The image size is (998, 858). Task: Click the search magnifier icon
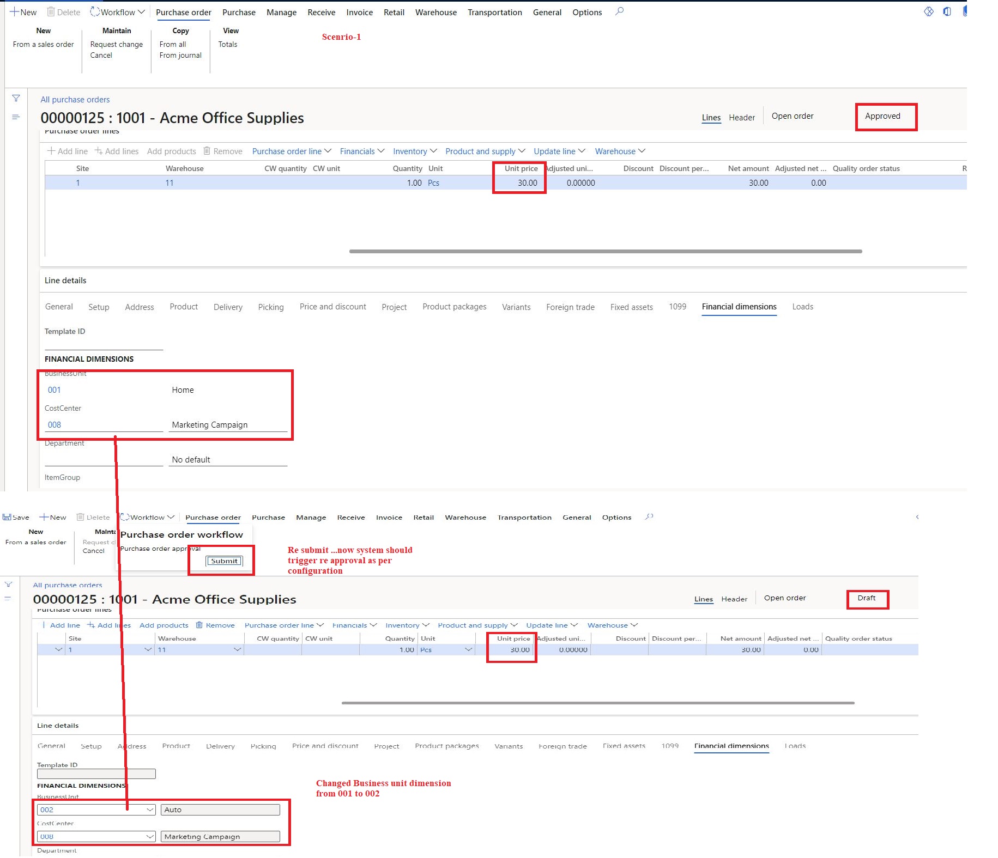(x=619, y=11)
